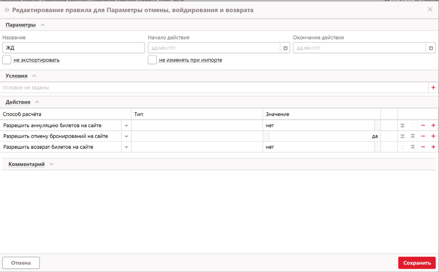Enable the не экспортировать checkbox
The width and height of the screenshot is (439, 272).
pyautogui.click(x=7, y=60)
